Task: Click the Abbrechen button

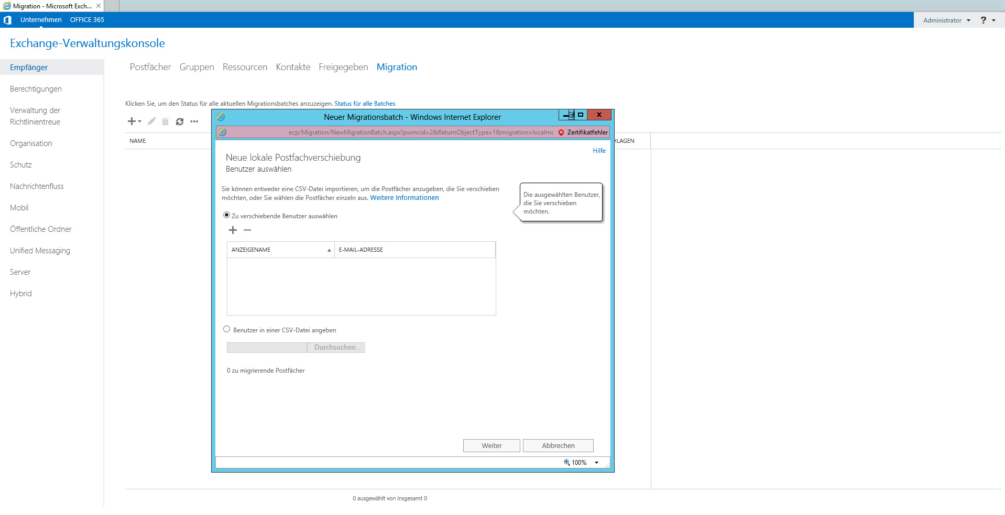Action: [558, 445]
